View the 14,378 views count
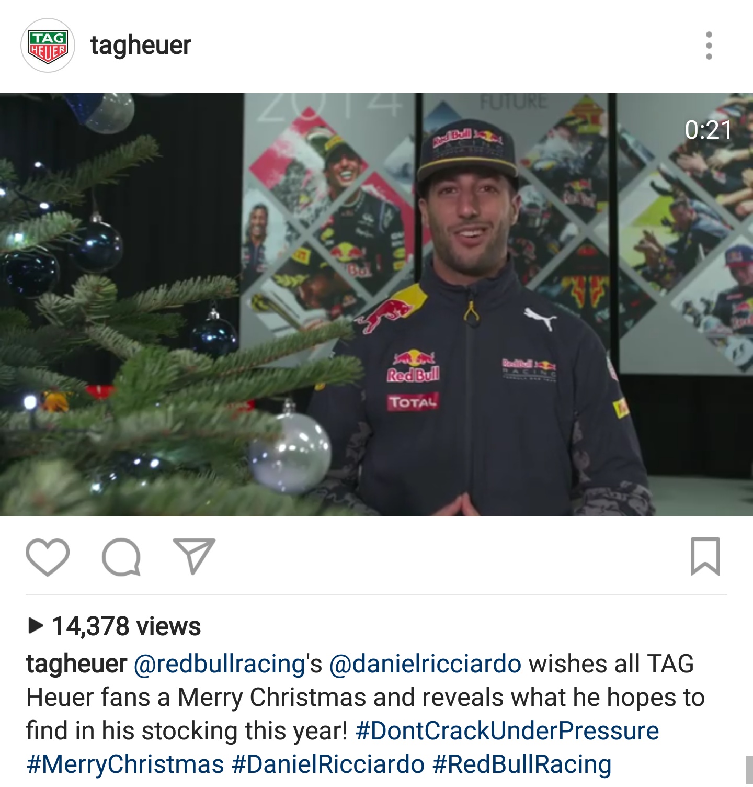The image size is (753, 787). click(127, 626)
